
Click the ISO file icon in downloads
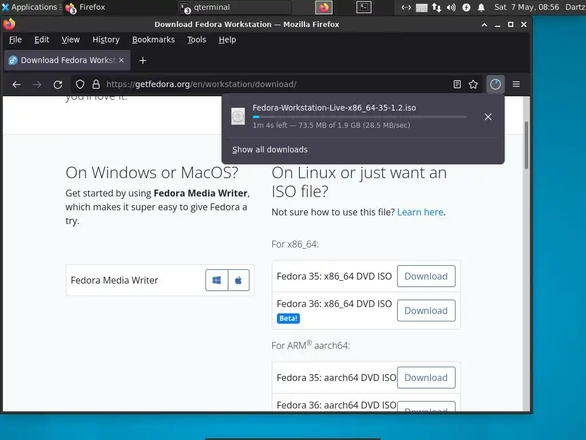pyautogui.click(x=238, y=116)
